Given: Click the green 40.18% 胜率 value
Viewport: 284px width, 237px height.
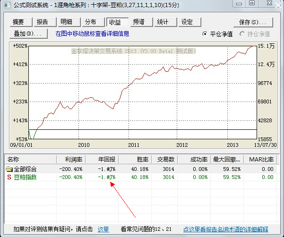Looking at the screenshot, I should click(x=140, y=177).
